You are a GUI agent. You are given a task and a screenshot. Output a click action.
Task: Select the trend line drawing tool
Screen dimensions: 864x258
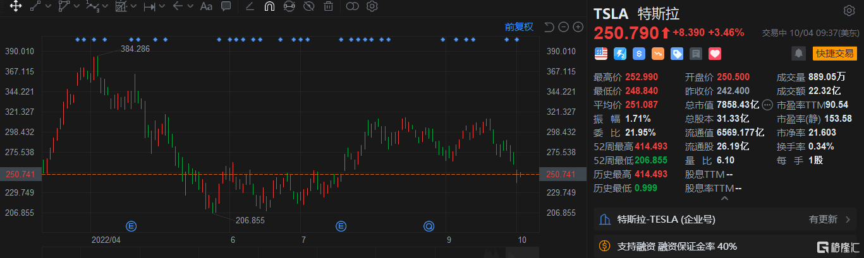click(36, 7)
